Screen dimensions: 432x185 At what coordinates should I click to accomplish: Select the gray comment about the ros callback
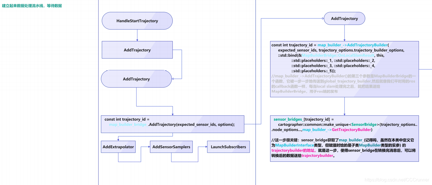point(344,84)
